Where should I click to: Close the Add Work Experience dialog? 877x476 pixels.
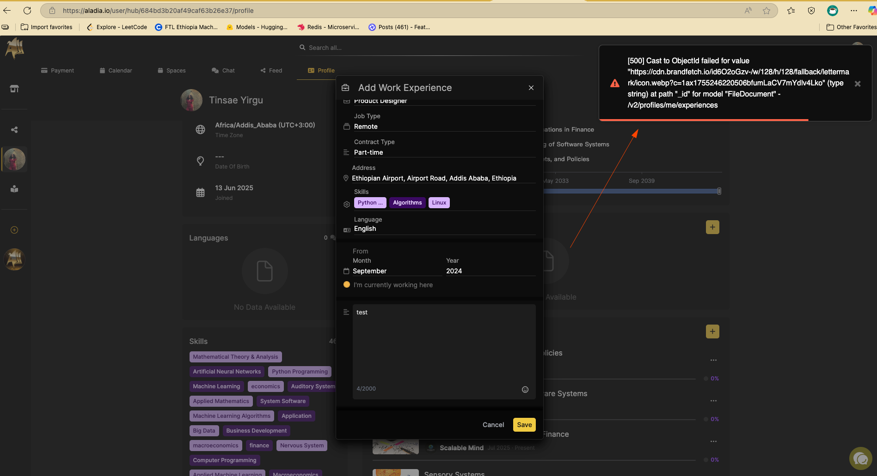pyautogui.click(x=531, y=88)
